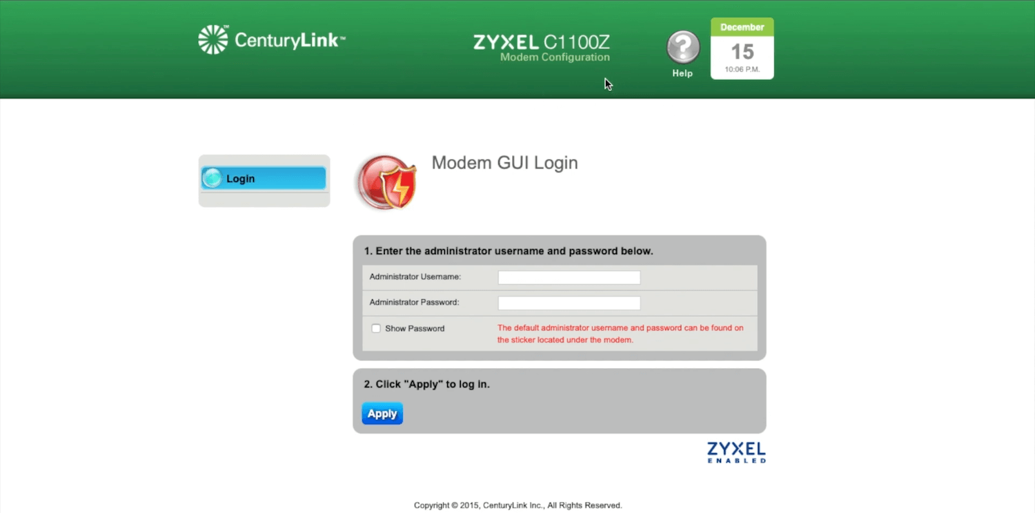
Task: Click the copyright 2015 CenturyLink footer text
Action: pos(518,505)
